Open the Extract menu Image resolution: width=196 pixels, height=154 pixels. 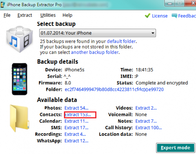25,15
